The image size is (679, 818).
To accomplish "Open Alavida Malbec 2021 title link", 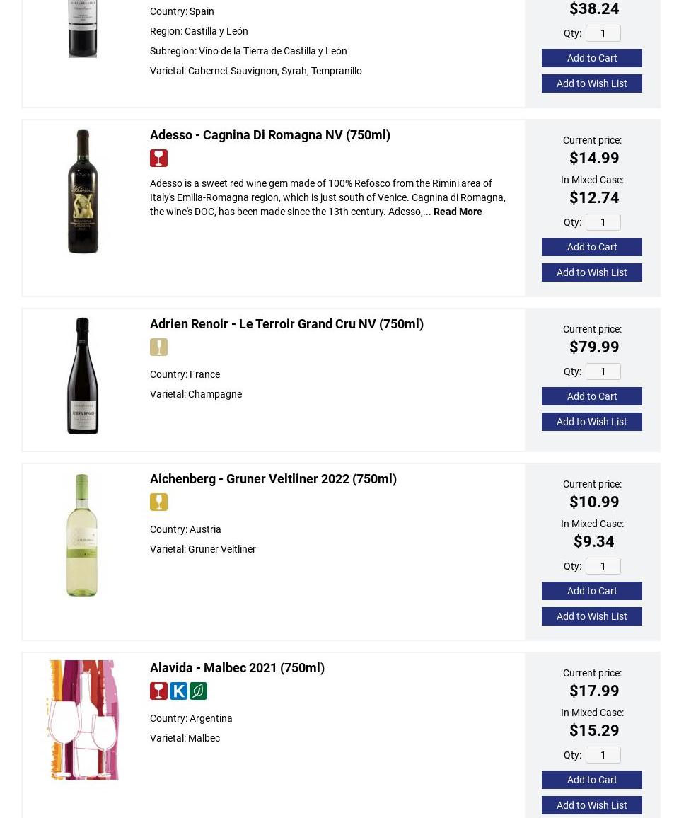I will (x=237, y=667).
